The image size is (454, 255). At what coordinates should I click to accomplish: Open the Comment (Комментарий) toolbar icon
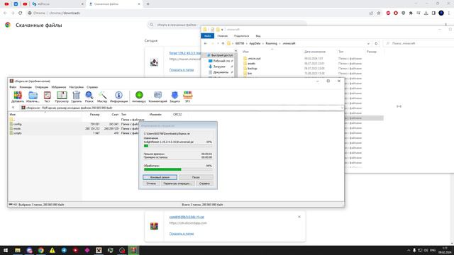click(x=157, y=97)
